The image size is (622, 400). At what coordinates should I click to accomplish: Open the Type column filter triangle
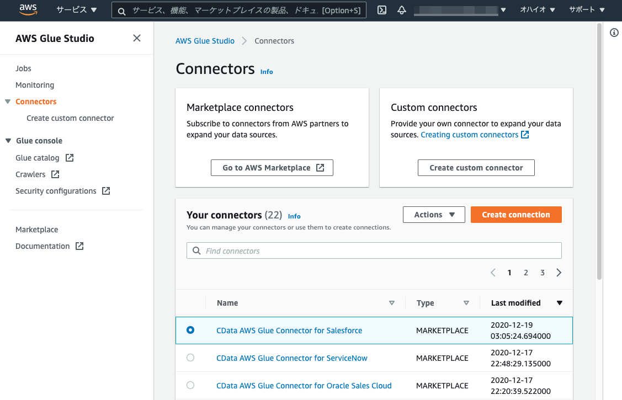(466, 303)
